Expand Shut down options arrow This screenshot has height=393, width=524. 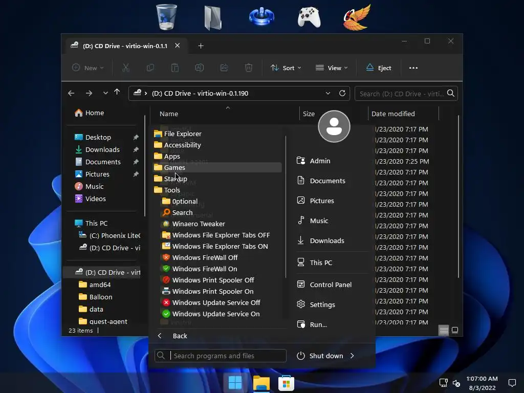(x=352, y=356)
